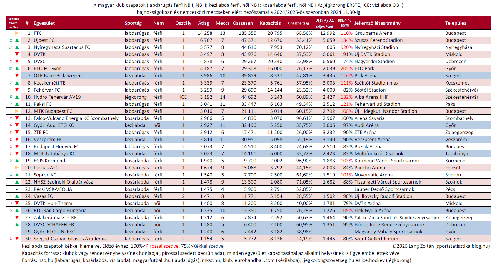Click green up arrow beside Kecskeméti TE
The image size is (497, 266).
click(x=17, y=83)
